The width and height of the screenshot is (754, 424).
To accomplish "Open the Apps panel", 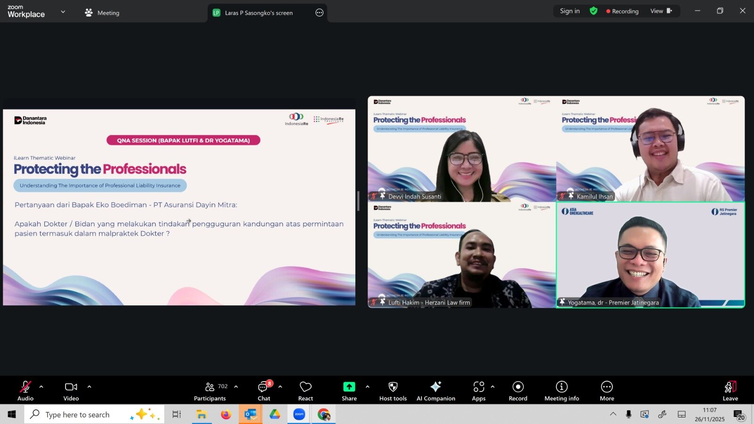I will tap(478, 391).
